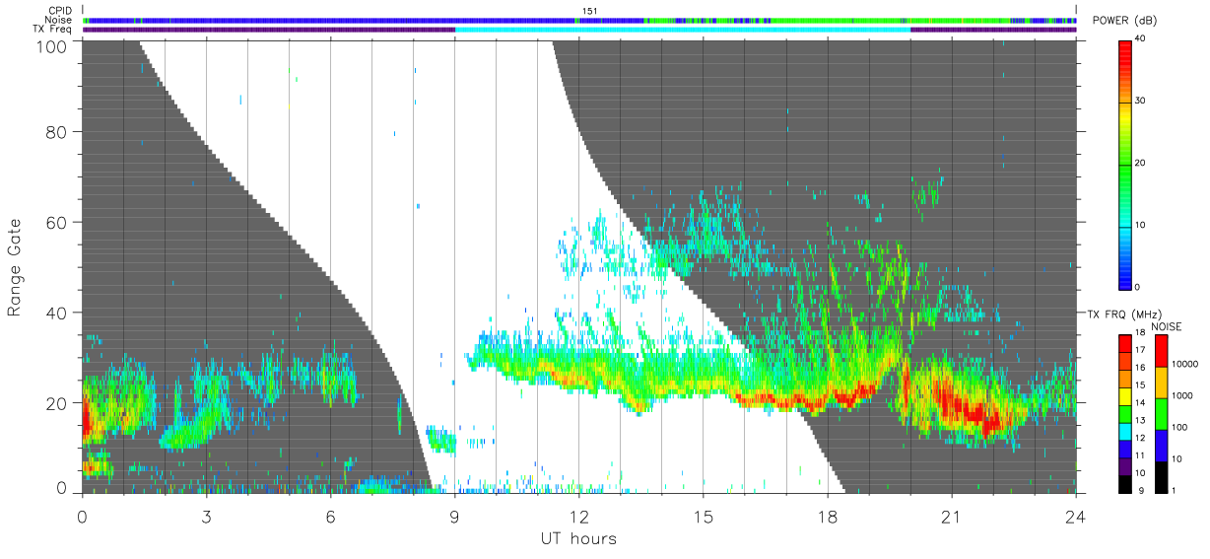
Task: Select the 24 tick on UT hours axis
Action: [1075, 516]
